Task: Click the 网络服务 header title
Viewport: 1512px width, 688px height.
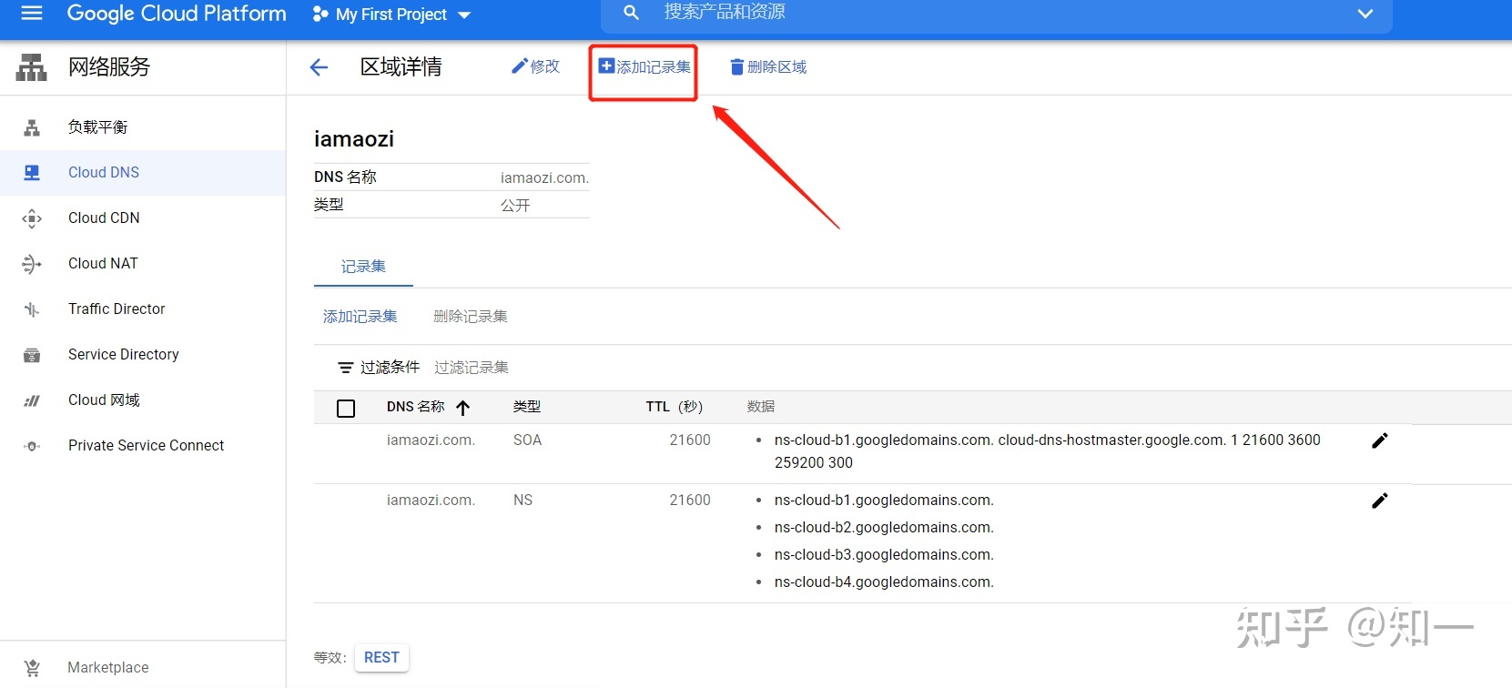Action: point(109,66)
